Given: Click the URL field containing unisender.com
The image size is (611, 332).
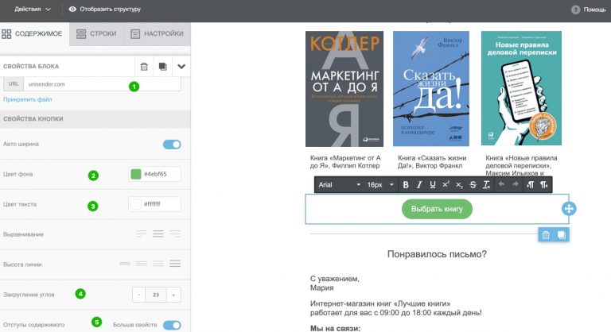Looking at the screenshot, I should tap(102, 83).
